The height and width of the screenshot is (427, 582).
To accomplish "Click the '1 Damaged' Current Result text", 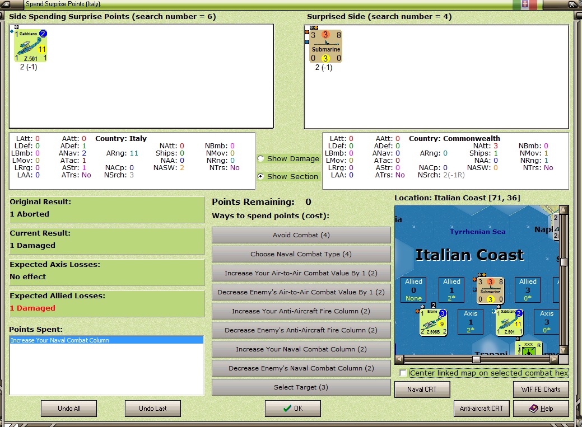I will pyautogui.click(x=32, y=246).
